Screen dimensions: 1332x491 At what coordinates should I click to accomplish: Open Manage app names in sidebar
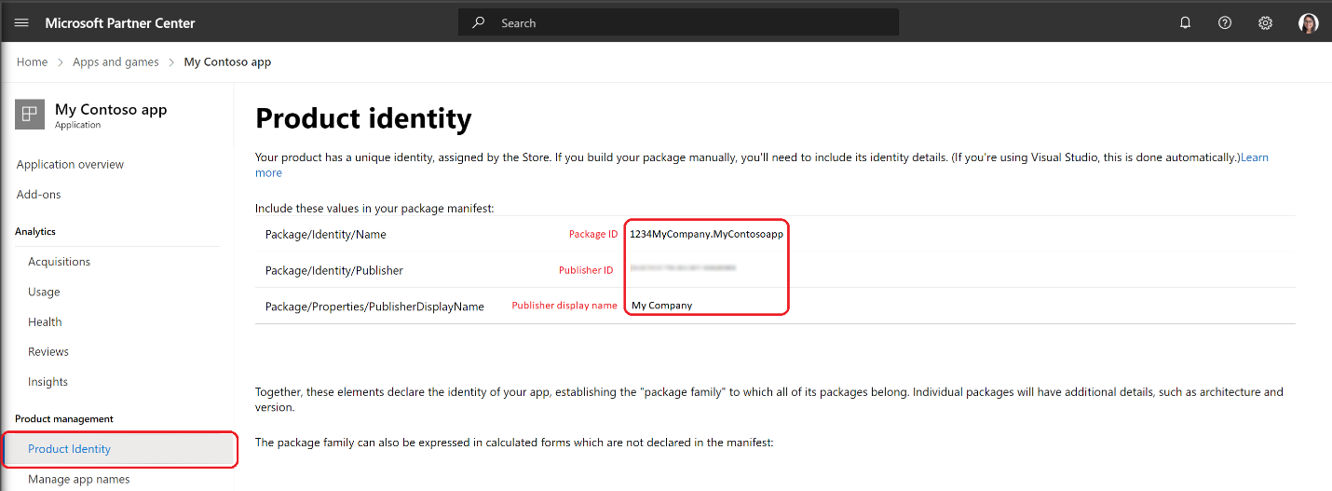click(79, 479)
